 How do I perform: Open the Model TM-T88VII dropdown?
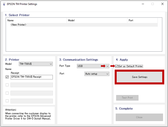click(x=36, y=64)
